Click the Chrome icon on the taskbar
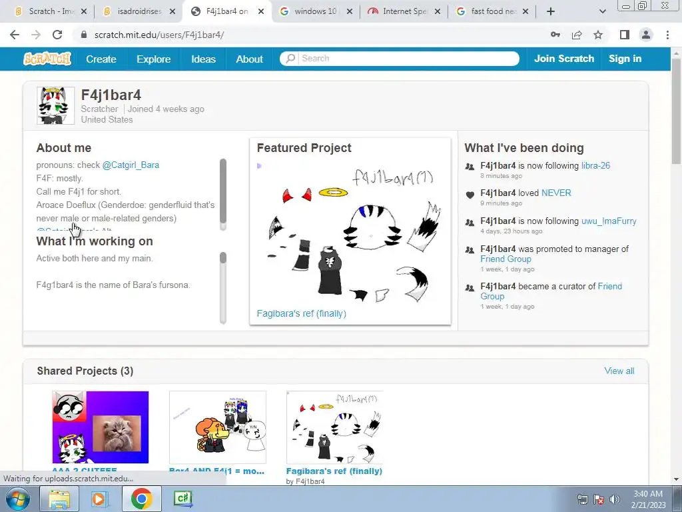This screenshot has height=512, width=682. click(141, 499)
